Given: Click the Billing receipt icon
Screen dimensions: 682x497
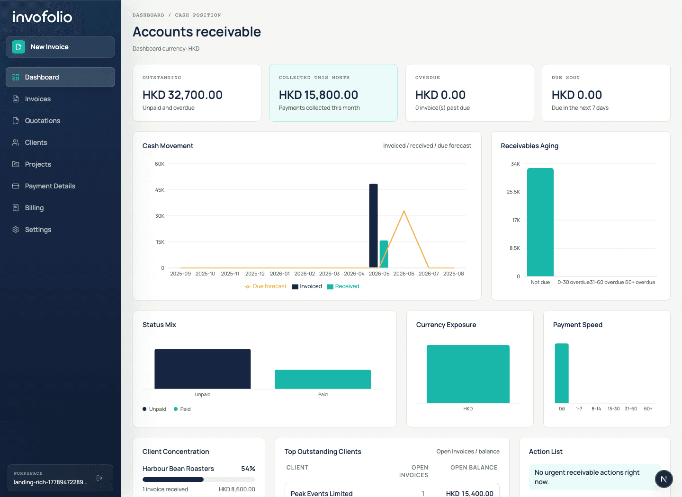Looking at the screenshot, I should point(16,208).
